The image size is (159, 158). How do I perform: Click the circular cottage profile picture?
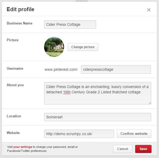pos(54,47)
